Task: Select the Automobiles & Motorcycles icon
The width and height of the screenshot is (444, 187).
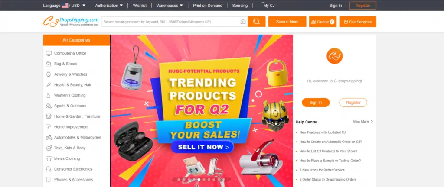Action: pyautogui.click(x=49, y=138)
